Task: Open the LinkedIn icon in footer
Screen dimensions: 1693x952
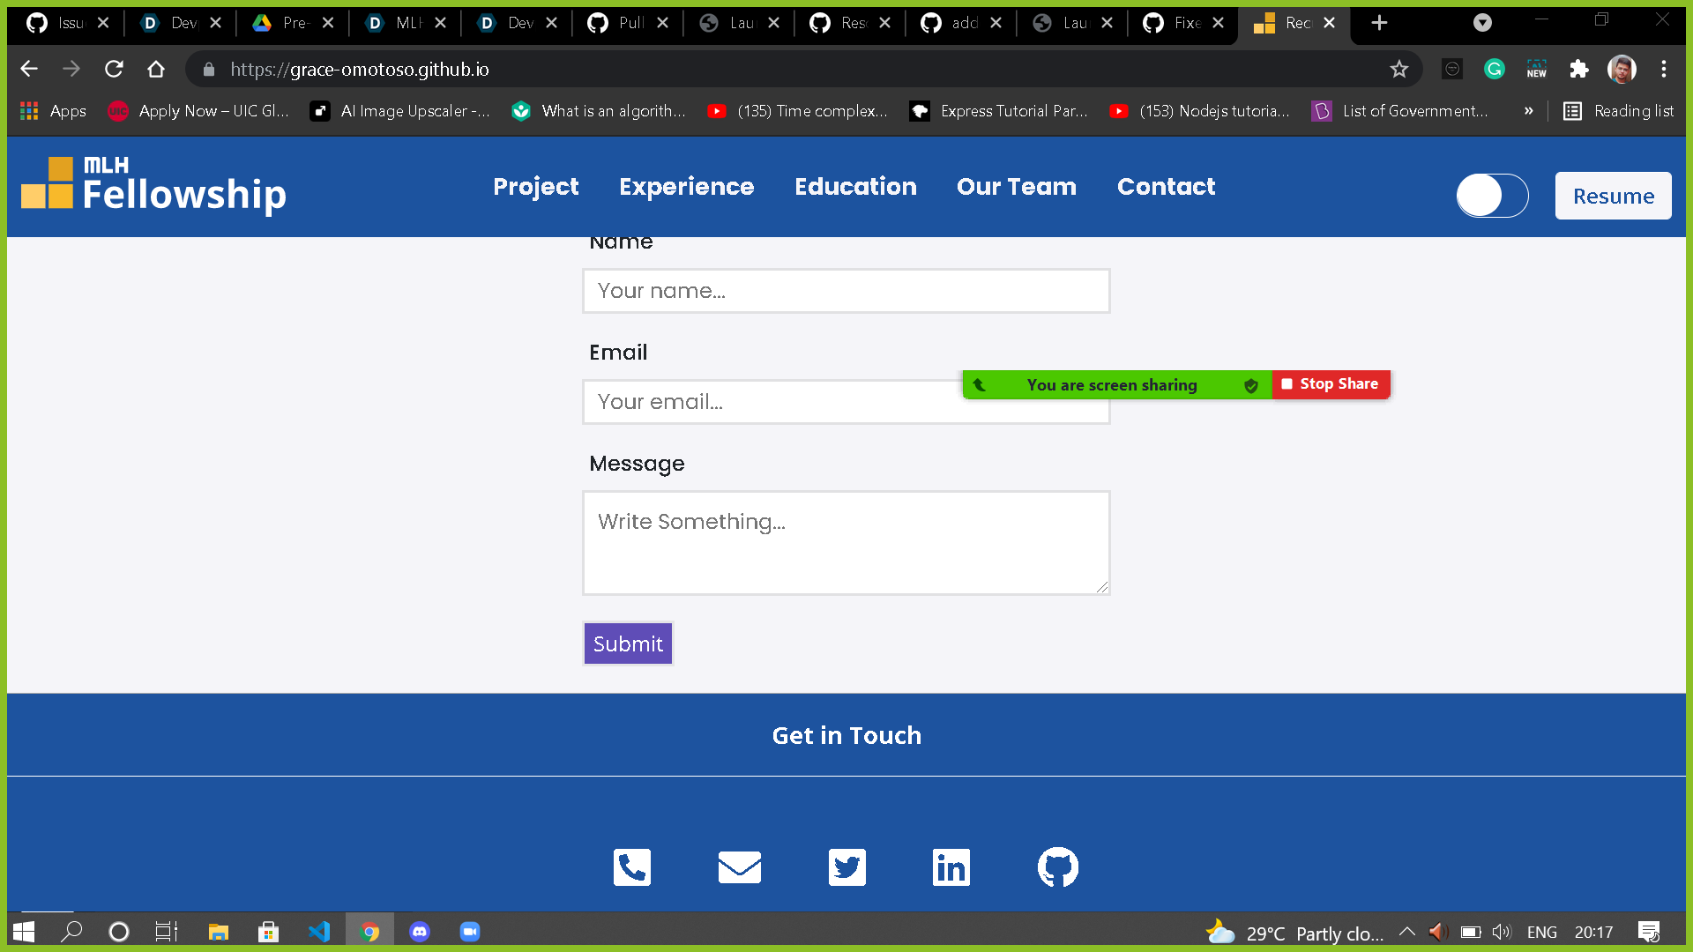Action: (951, 867)
